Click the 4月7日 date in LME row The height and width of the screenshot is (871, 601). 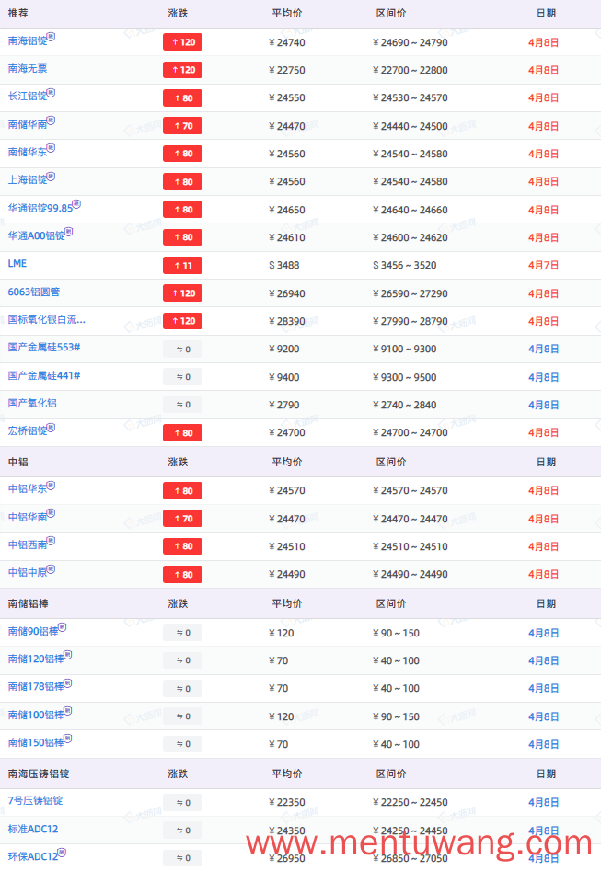point(543,266)
